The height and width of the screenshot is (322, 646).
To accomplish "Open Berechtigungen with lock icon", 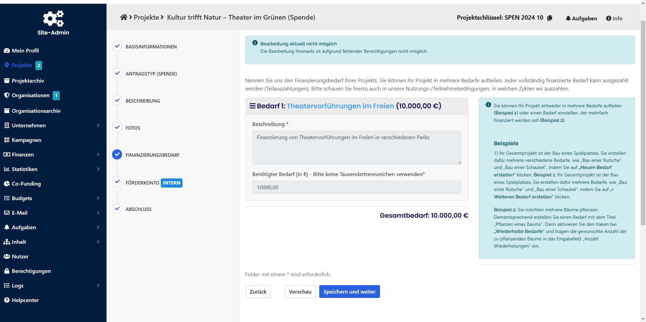I will coord(31,271).
